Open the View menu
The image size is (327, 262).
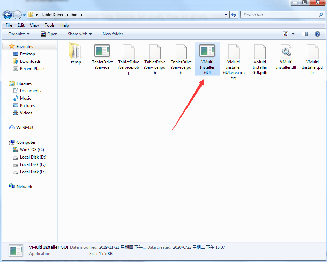pos(34,25)
